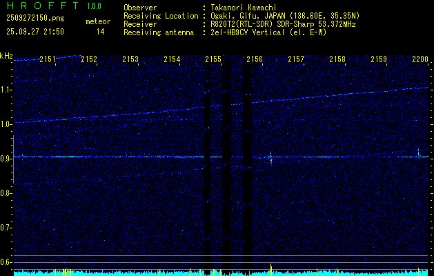Click the echo spike on 0.9 kHz line near 2200
The image size is (434, 276).
[x=419, y=152]
